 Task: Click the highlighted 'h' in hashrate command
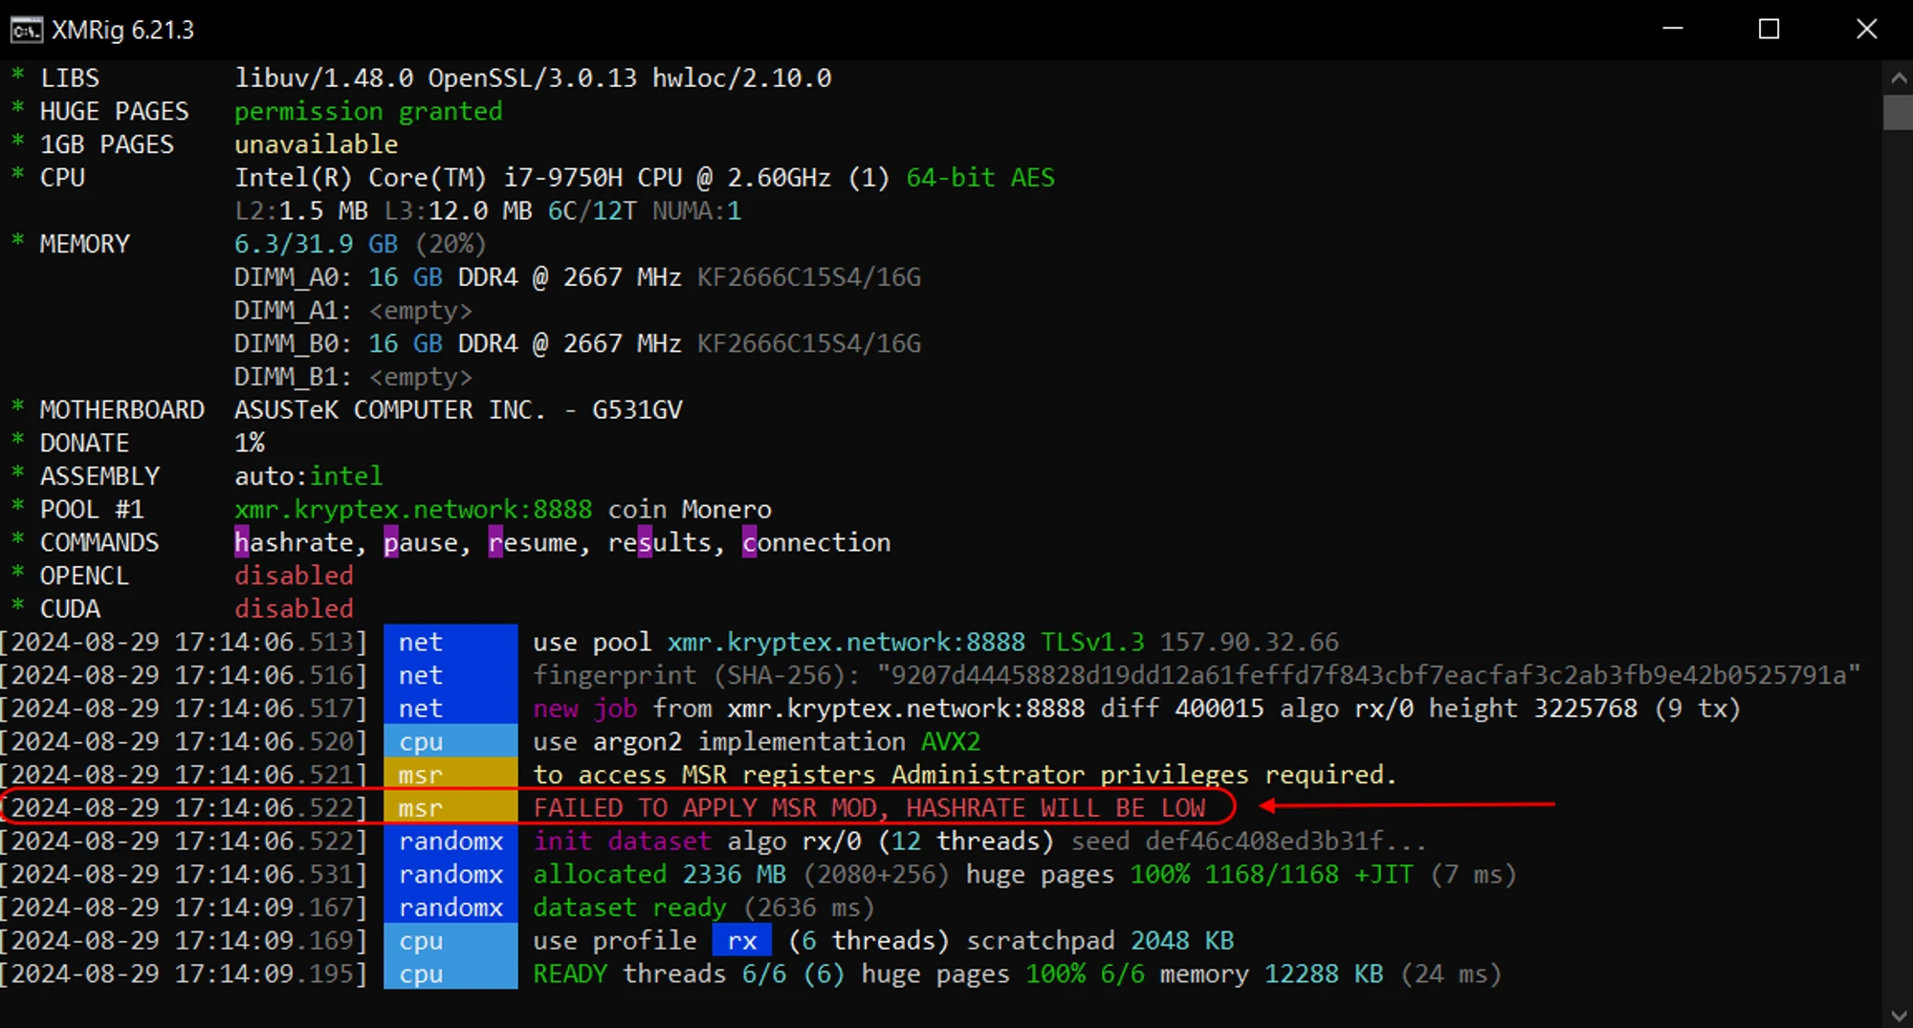[x=242, y=543]
